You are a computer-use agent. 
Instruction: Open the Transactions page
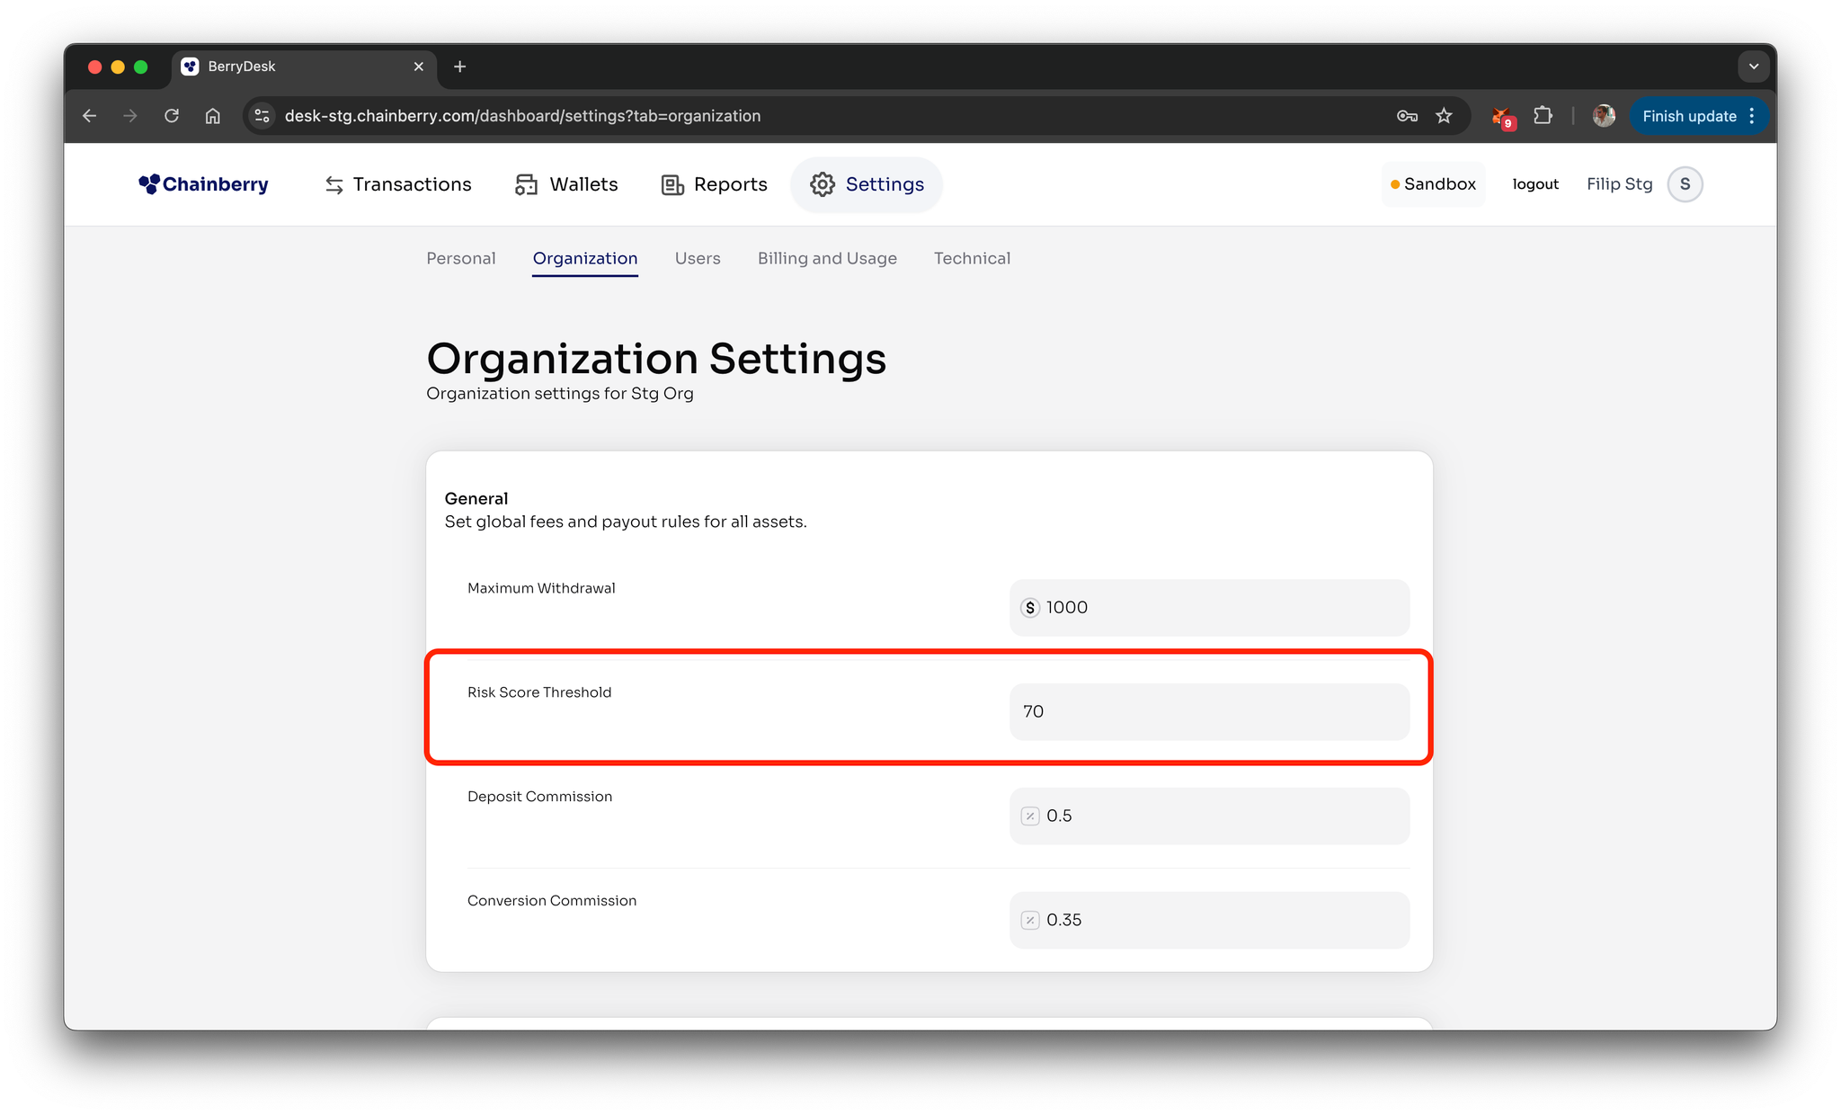coord(397,184)
